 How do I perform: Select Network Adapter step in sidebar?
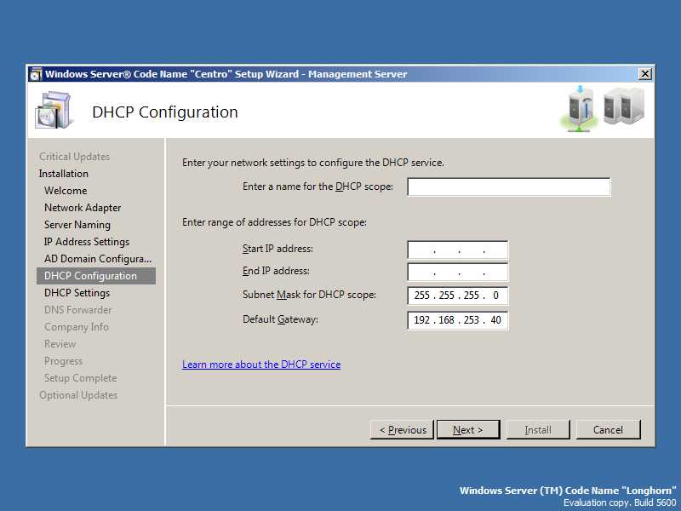coord(83,208)
